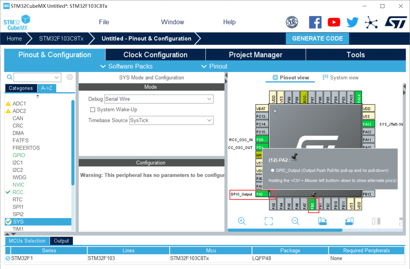Open the Tools tab

pyautogui.click(x=356, y=55)
